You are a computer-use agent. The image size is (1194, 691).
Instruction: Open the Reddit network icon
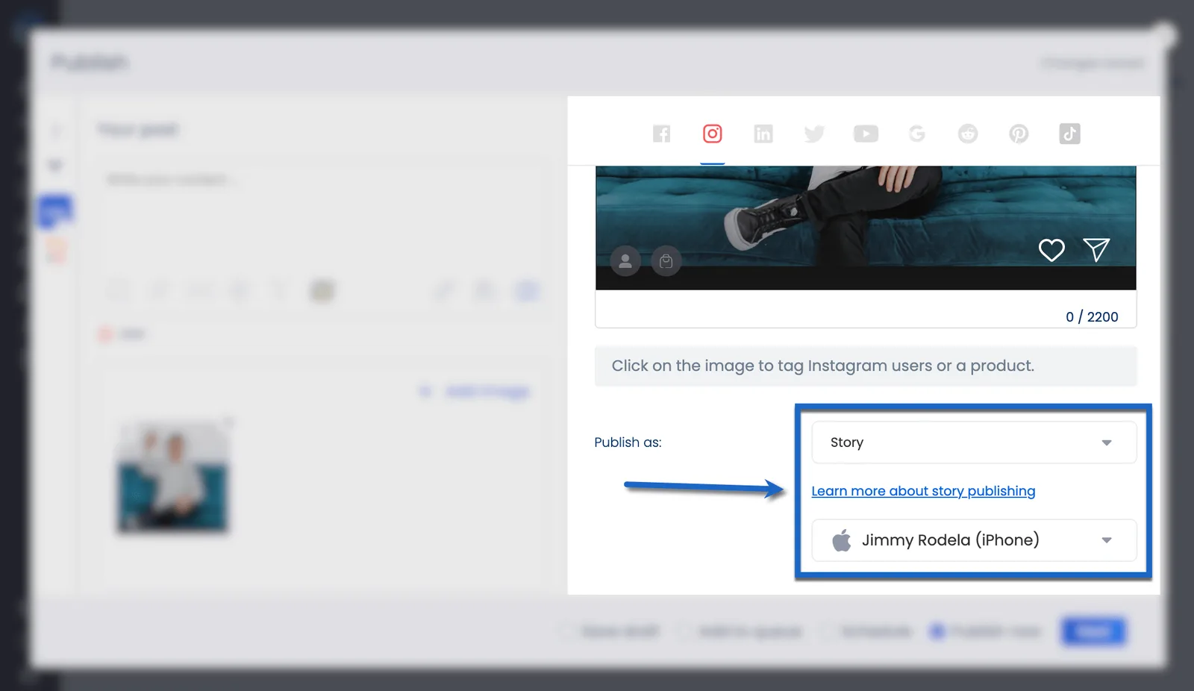(x=968, y=134)
